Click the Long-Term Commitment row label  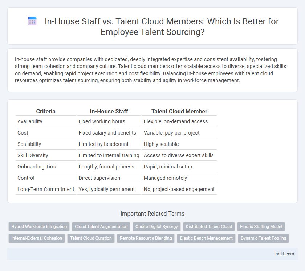pos(46,190)
